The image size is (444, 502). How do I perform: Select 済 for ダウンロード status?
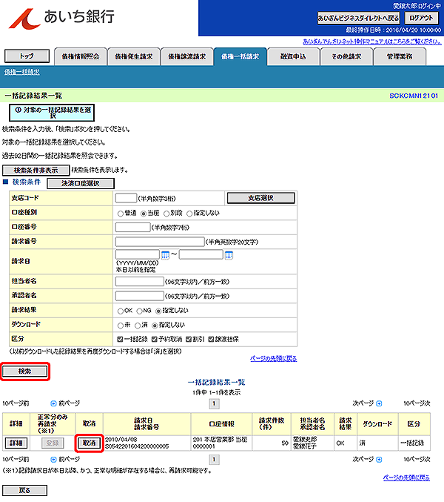coord(138,326)
